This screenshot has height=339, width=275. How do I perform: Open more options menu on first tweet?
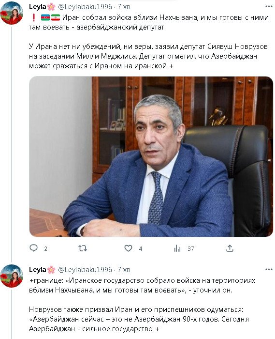pos(269,6)
